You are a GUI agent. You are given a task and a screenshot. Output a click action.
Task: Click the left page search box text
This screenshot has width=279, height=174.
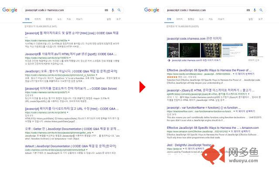(x=44, y=10)
